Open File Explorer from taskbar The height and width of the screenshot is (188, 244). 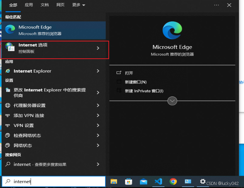click(114, 181)
